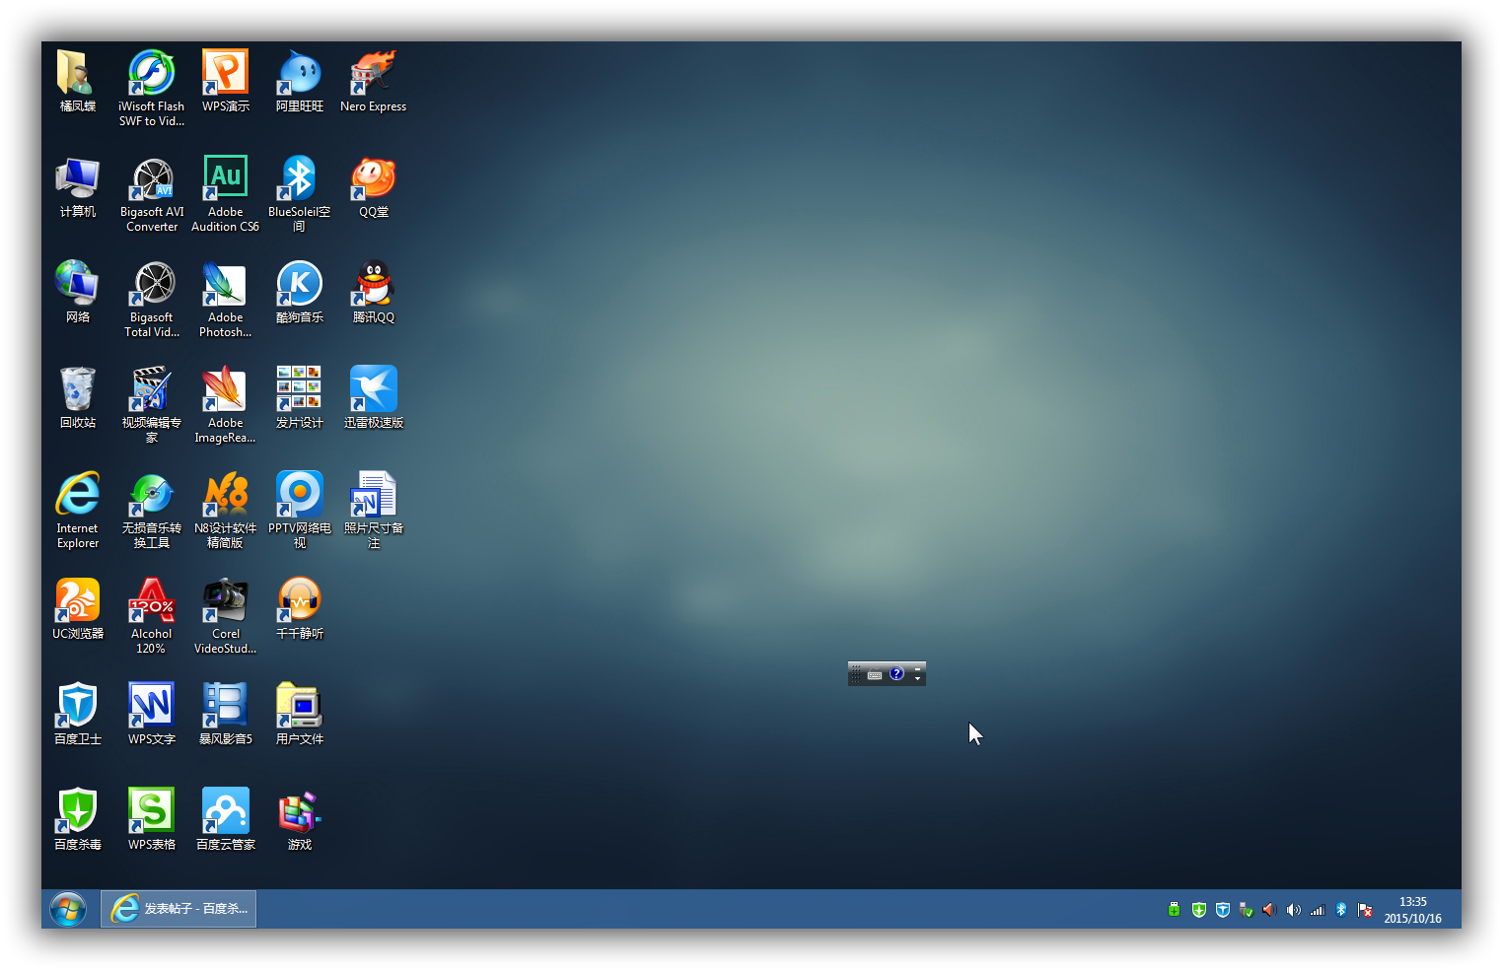Select the 腾讯QQ penguin icon
1503x970 pixels.
pyautogui.click(x=374, y=292)
